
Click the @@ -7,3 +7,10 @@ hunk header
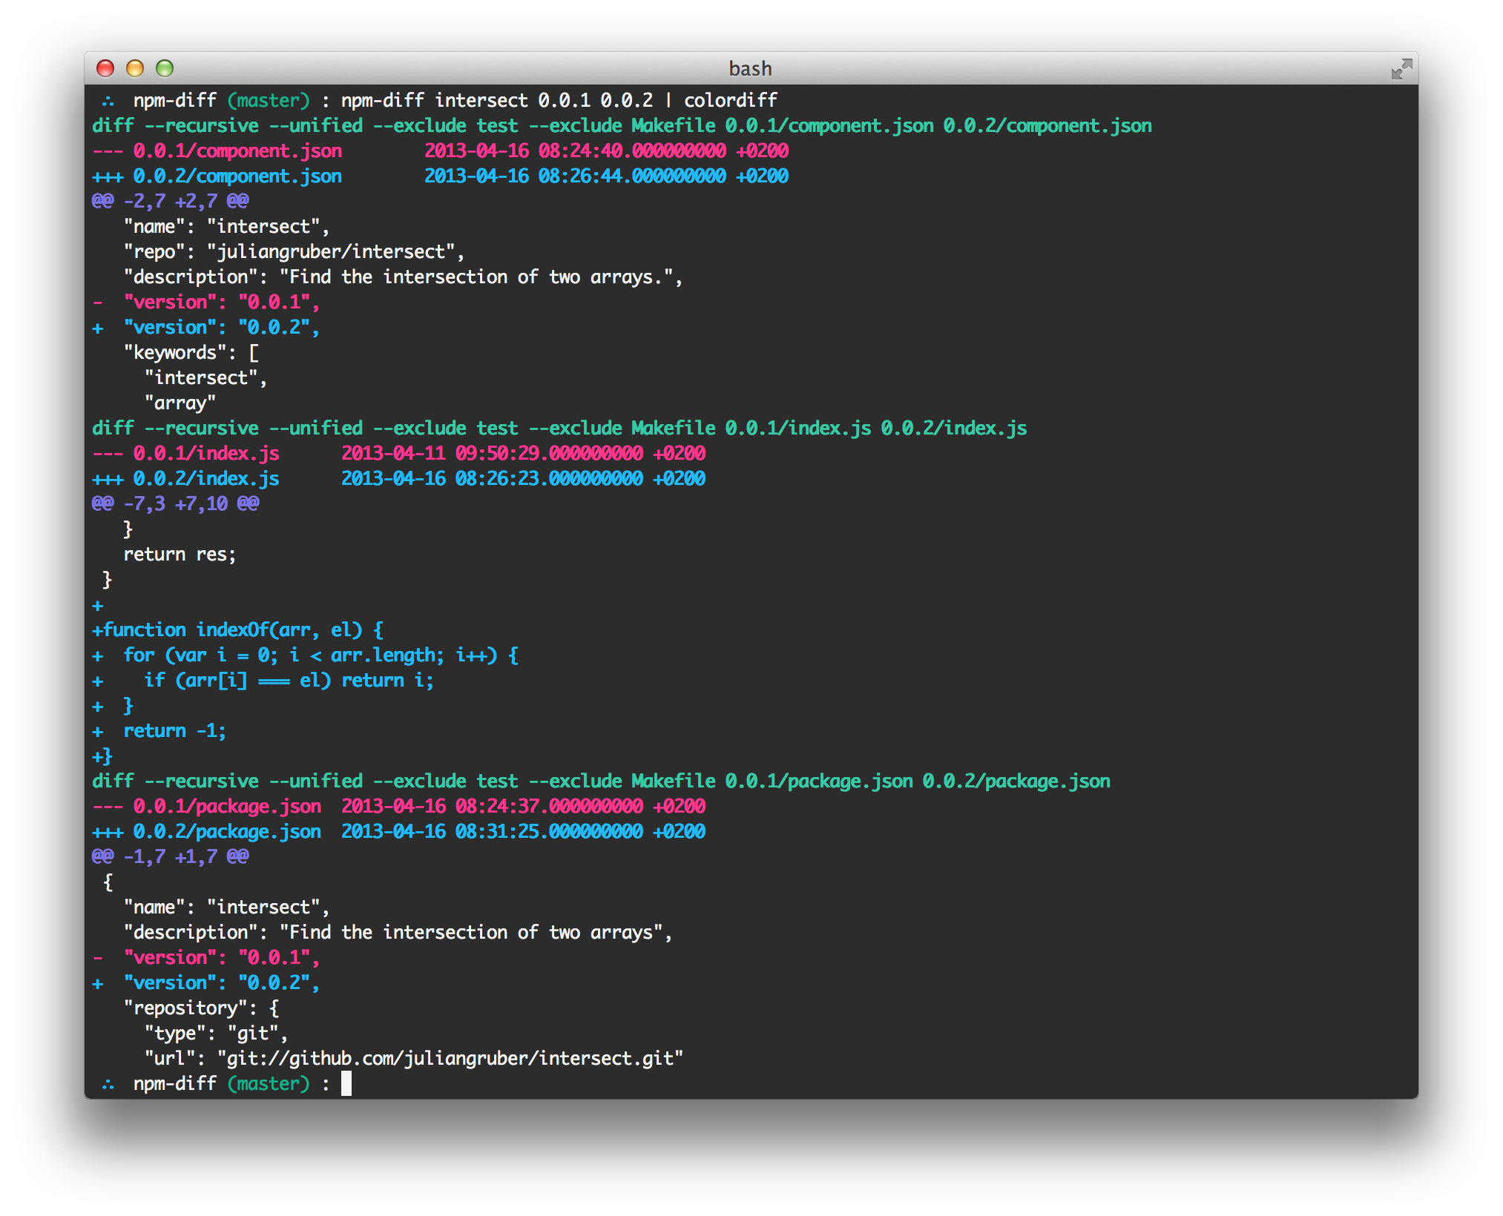tap(176, 503)
